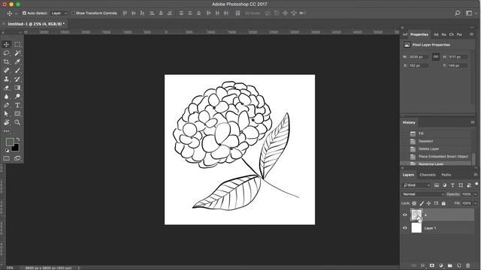481x270 pixels.
Task: Swap foreground and background colors
Action: (x=18, y=139)
